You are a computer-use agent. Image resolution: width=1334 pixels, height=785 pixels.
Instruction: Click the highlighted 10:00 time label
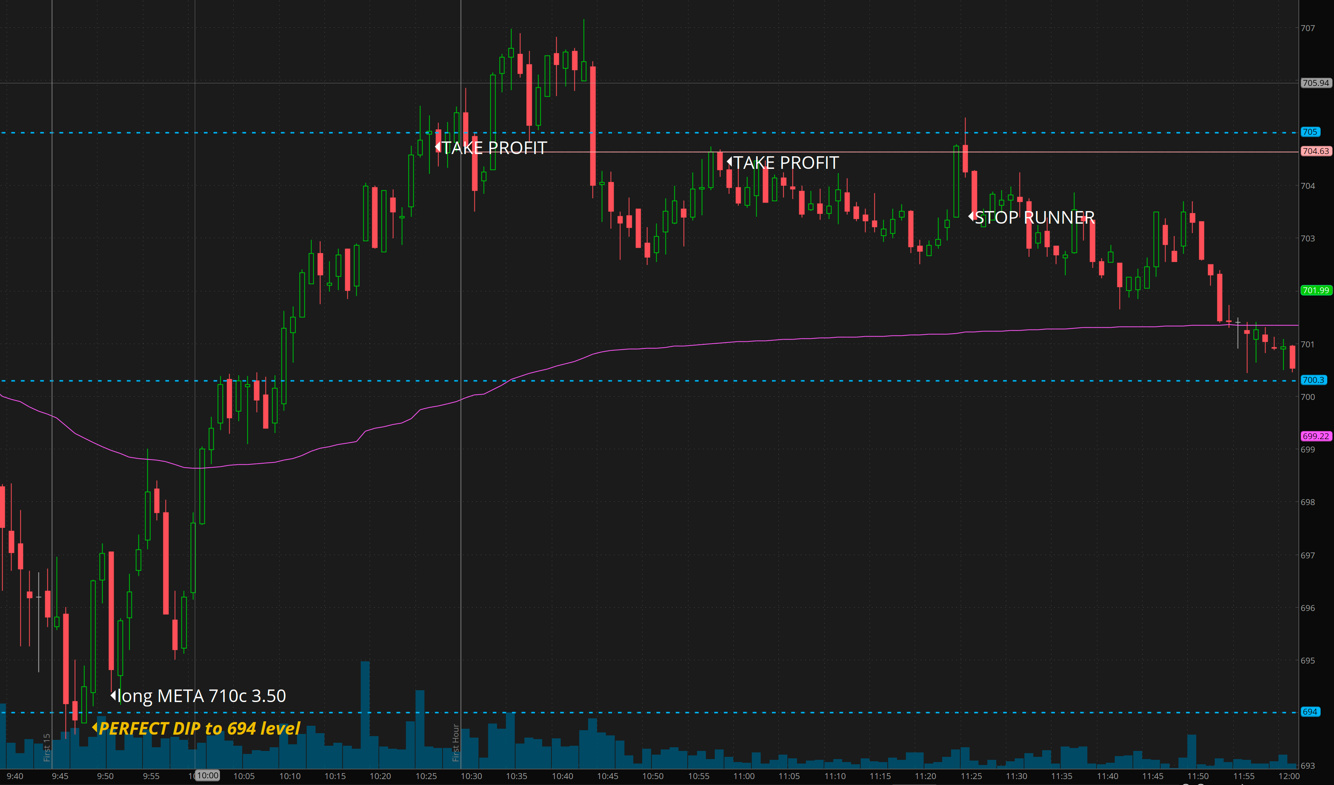(x=207, y=775)
